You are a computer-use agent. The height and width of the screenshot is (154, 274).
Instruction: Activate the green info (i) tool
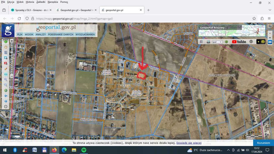tap(6, 42)
